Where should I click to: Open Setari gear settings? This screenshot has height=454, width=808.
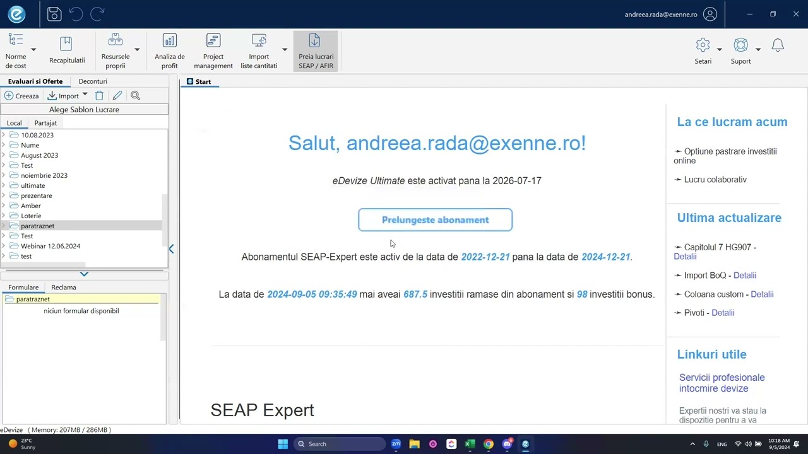[x=703, y=51]
